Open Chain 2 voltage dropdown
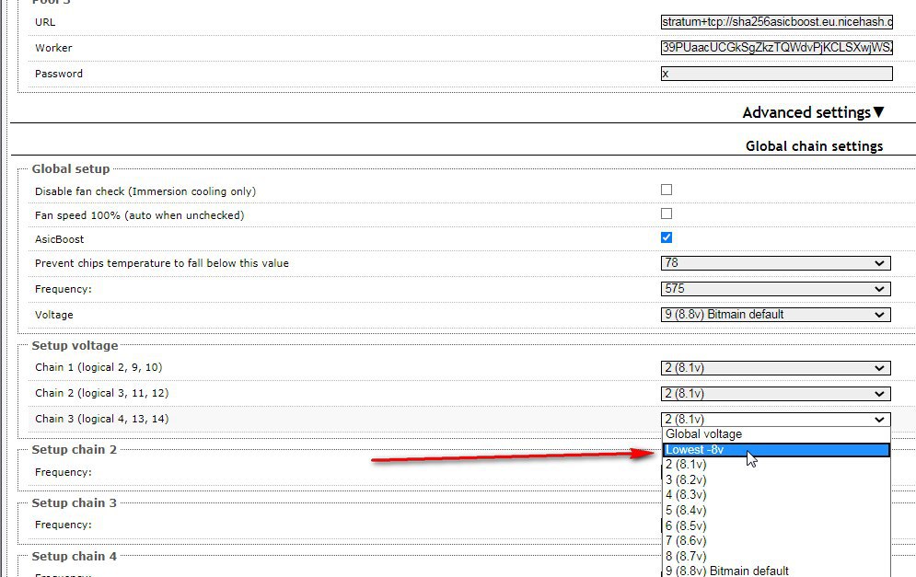 click(776, 394)
